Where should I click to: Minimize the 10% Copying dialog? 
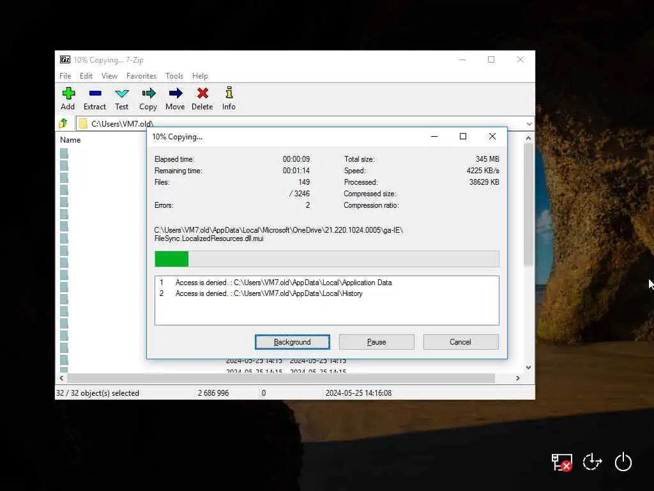click(x=434, y=137)
